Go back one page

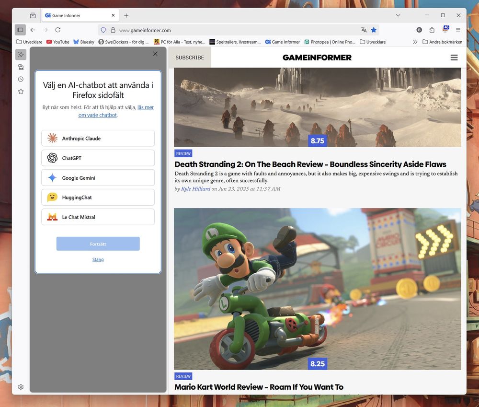[33, 30]
